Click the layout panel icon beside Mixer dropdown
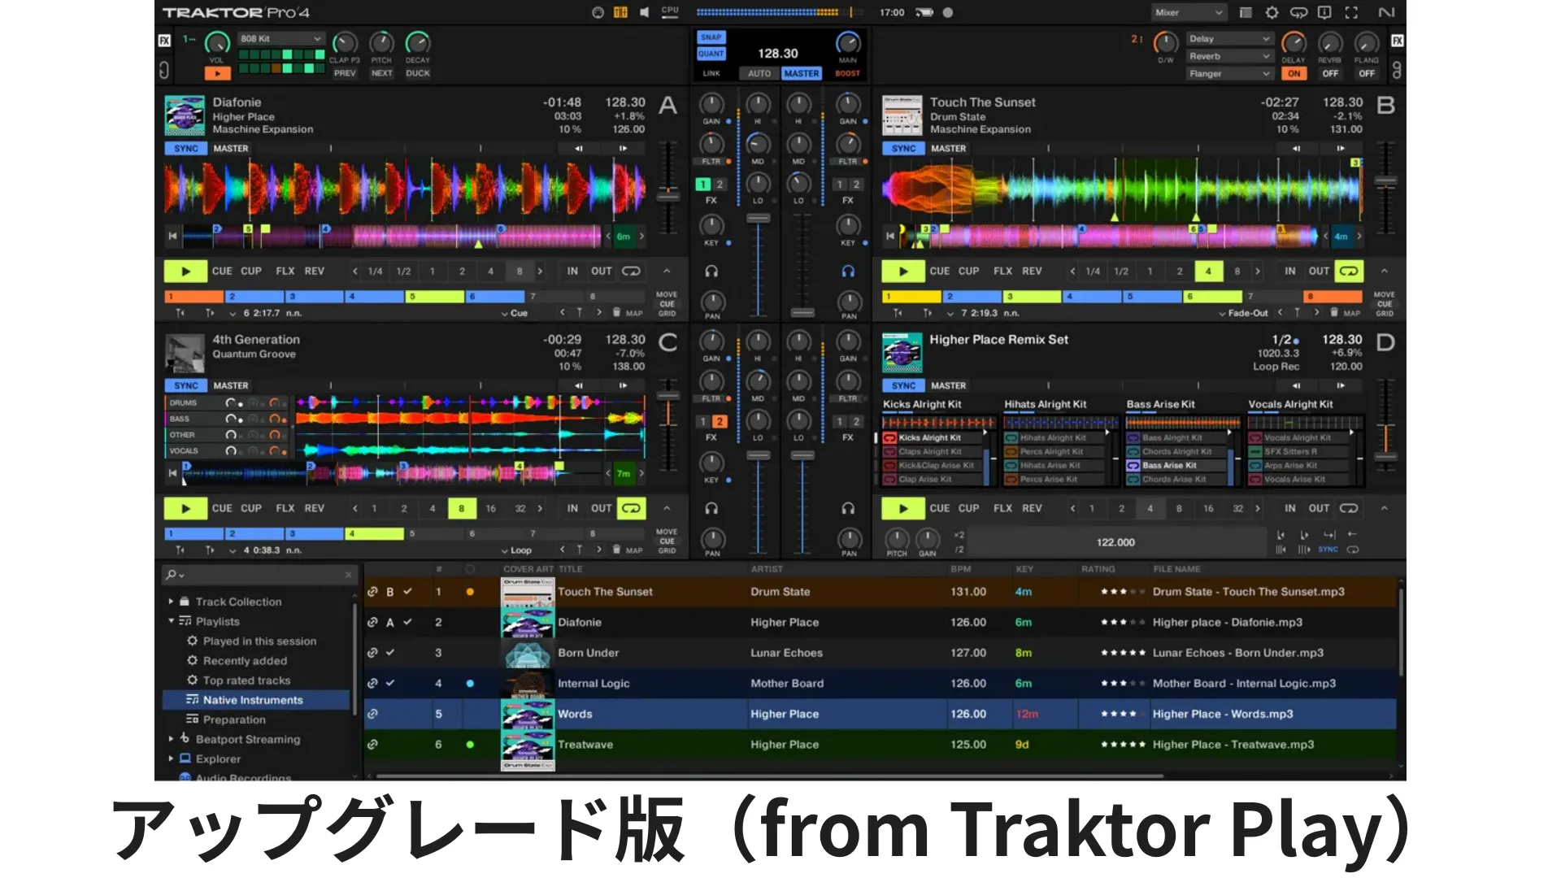This screenshot has height=878, width=1561. point(1244,12)
